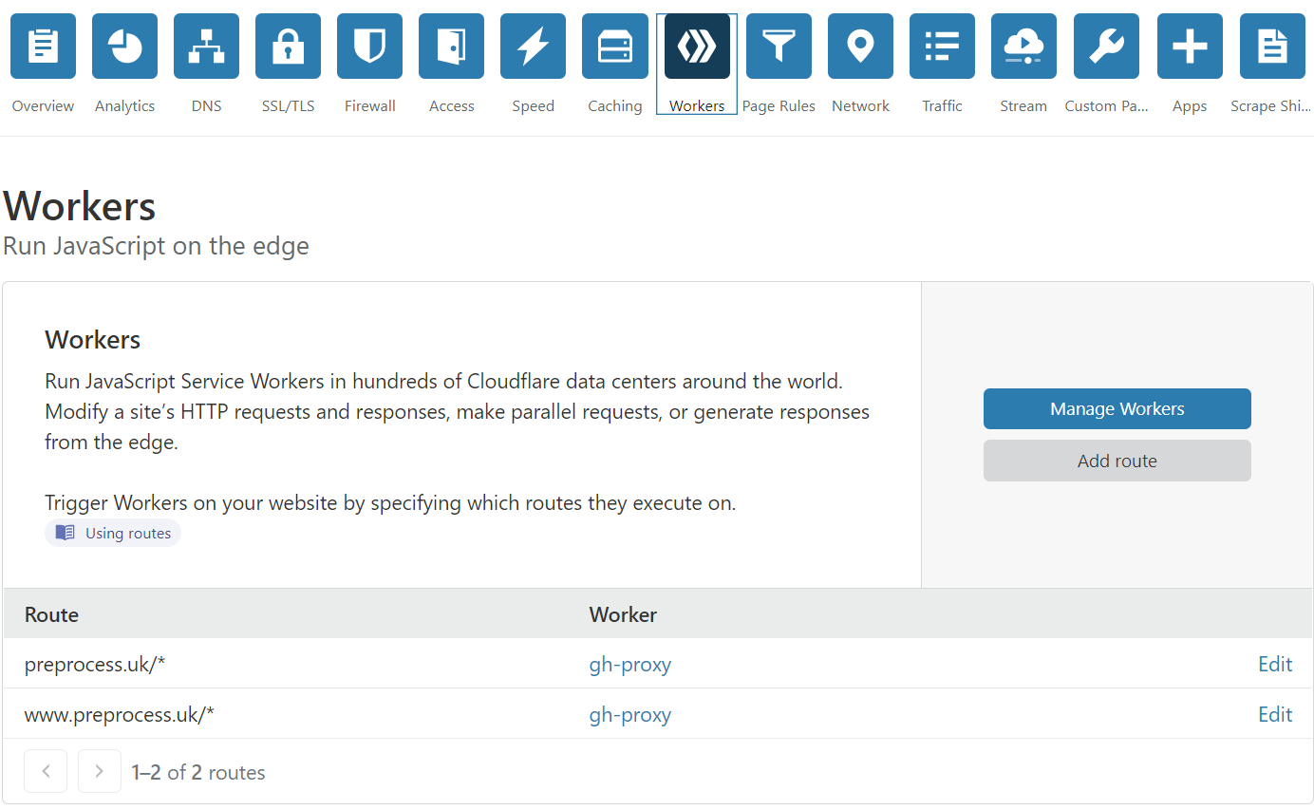
Task: Go to previous page of routes
Action: [x=46, y=771]
